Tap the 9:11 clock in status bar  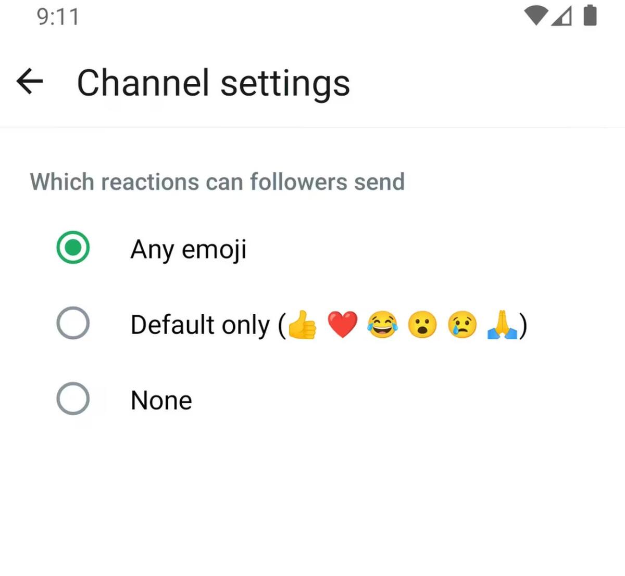tap(58, 17)
